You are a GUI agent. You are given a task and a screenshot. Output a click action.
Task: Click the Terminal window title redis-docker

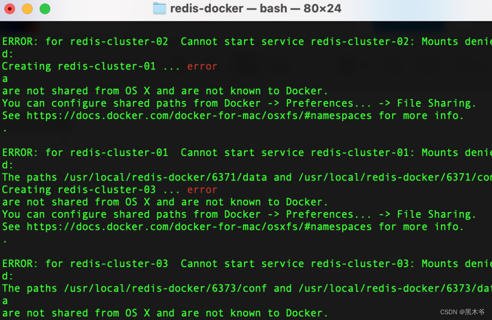point(206,8)
